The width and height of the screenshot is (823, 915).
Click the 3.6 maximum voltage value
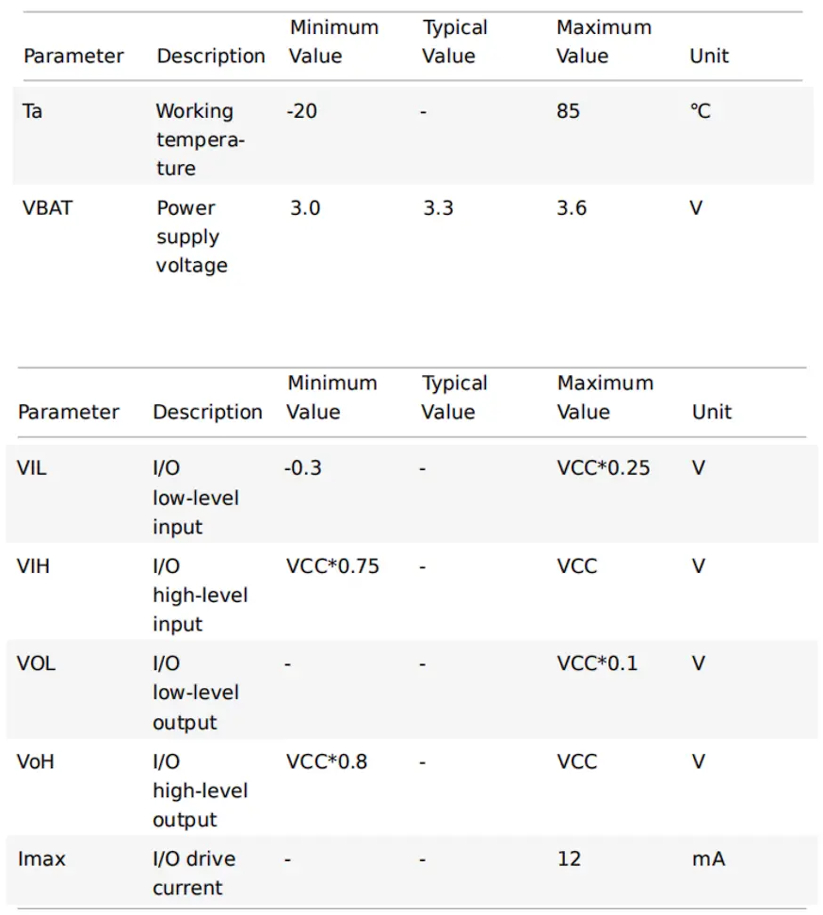(x=572, y=207)
